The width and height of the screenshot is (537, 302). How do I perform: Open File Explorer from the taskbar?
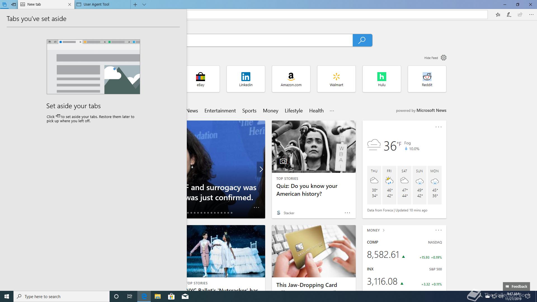(157, 296)
